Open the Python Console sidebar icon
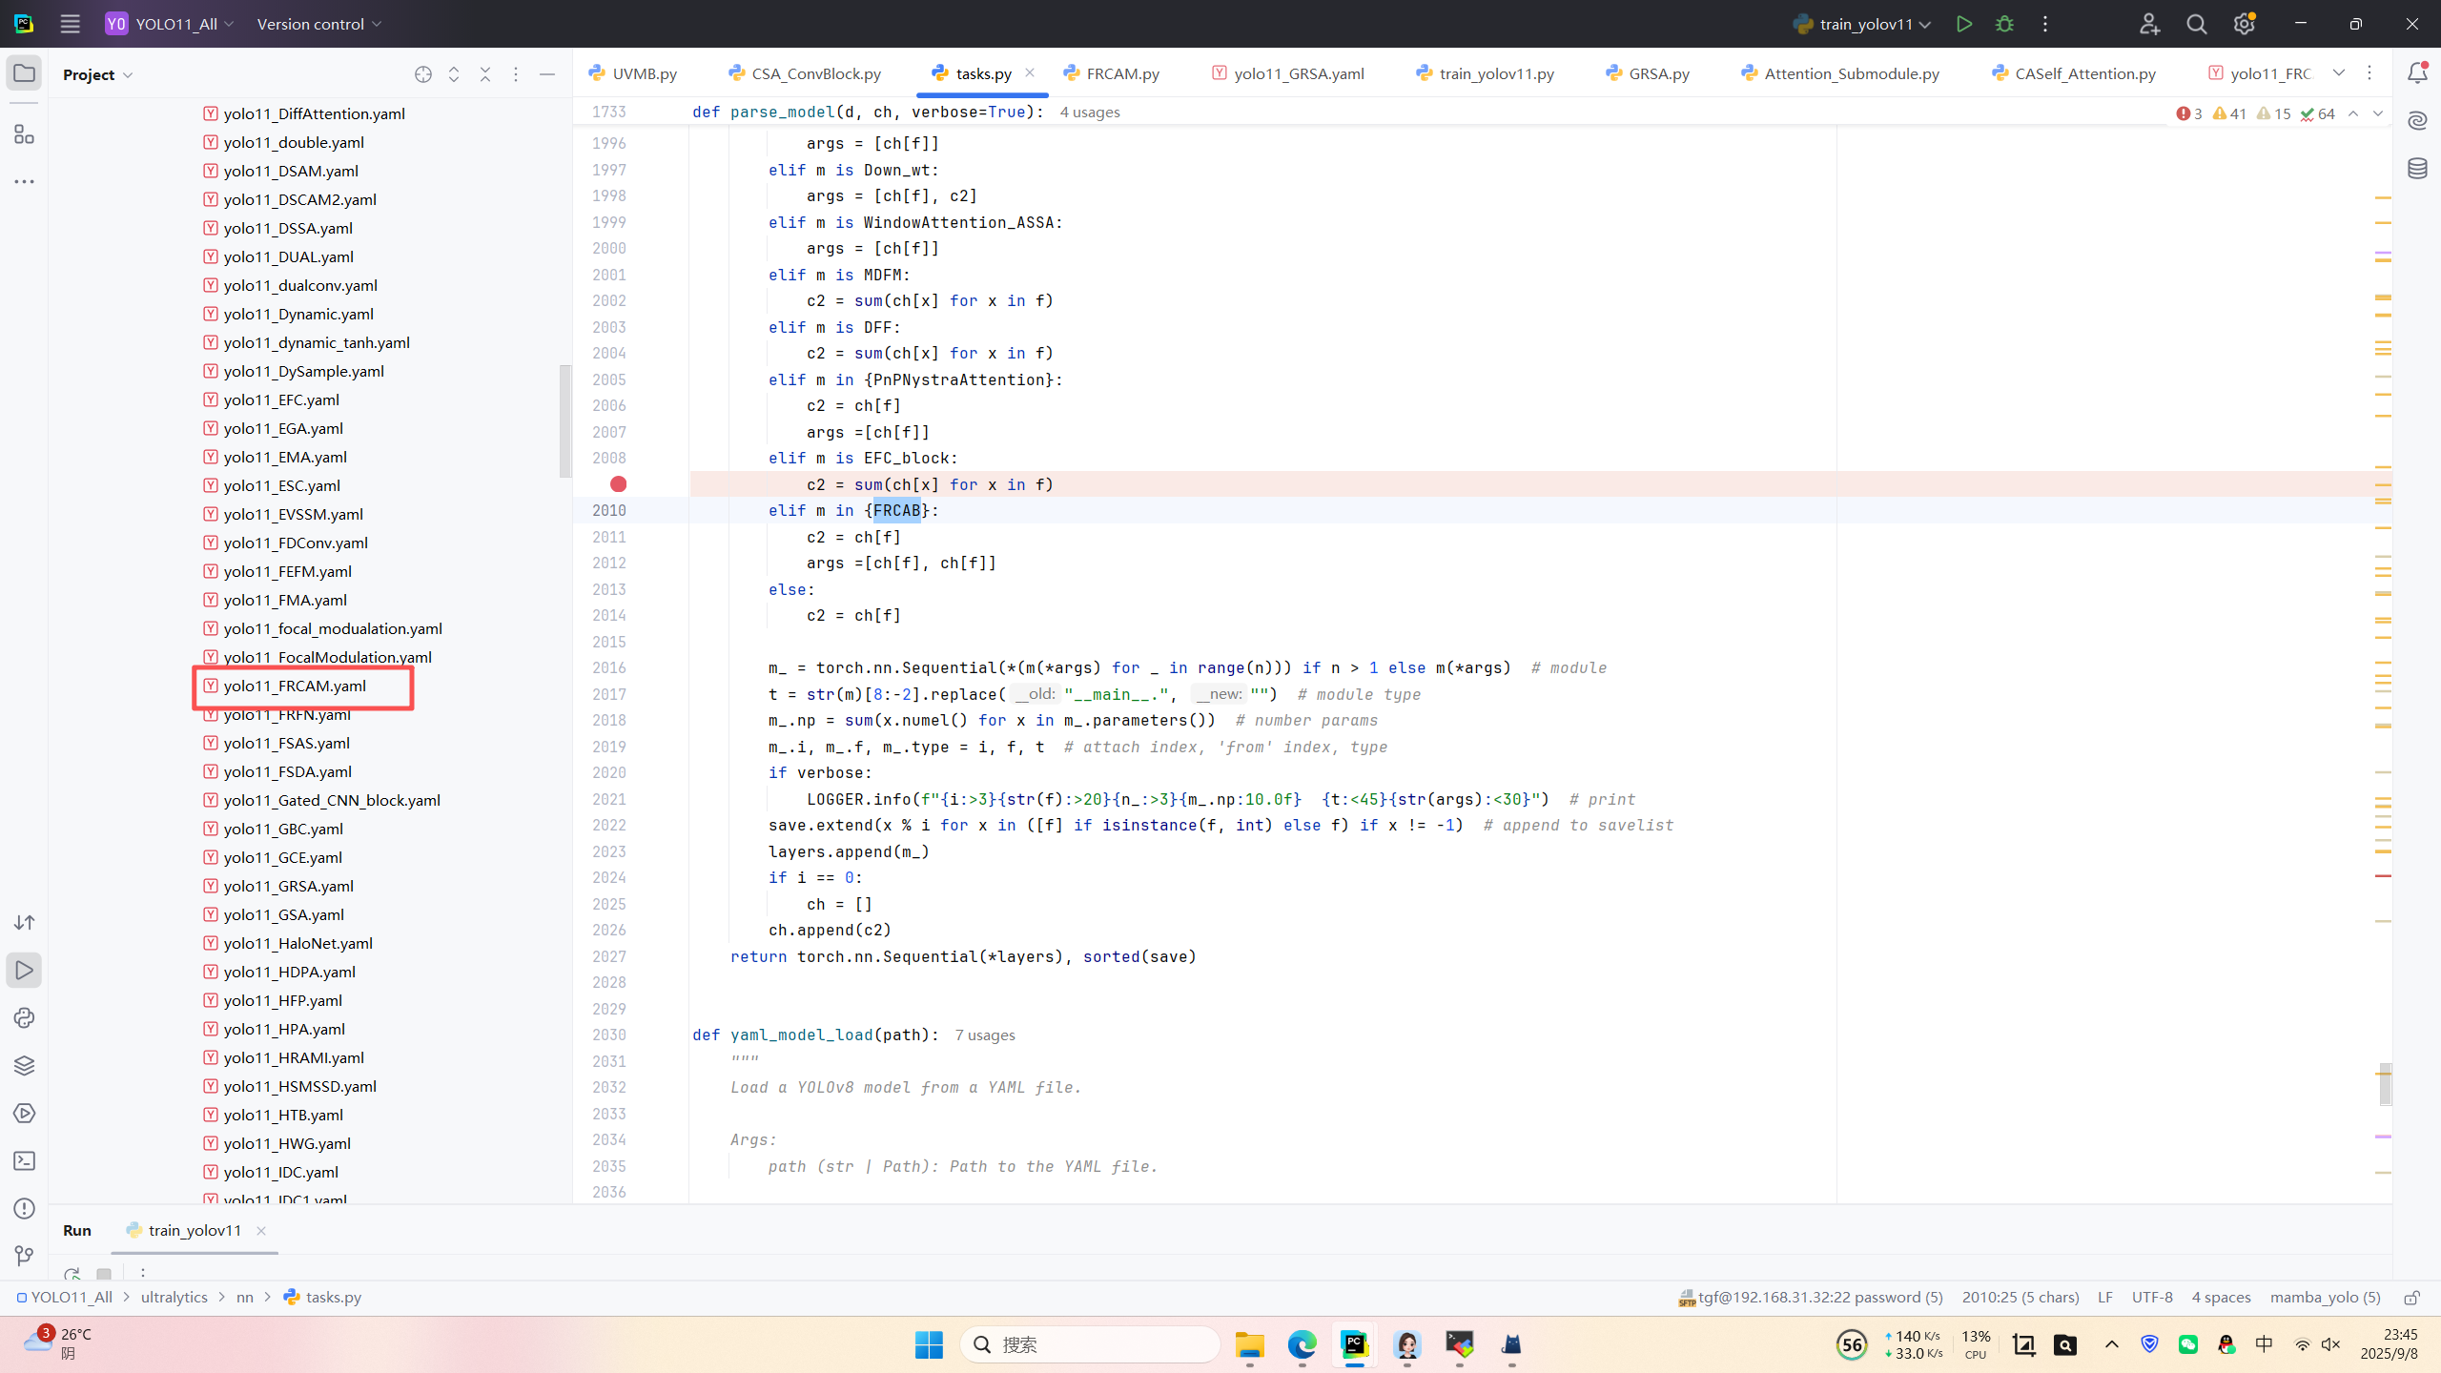Screen dimensions: 2441x1373 point(24,1018)
